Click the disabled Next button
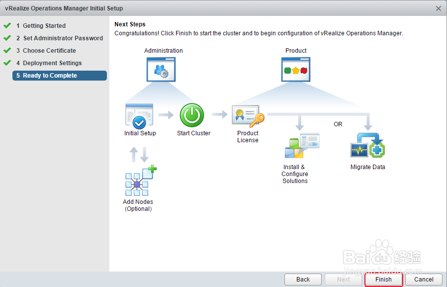 (x=344, y=280)
